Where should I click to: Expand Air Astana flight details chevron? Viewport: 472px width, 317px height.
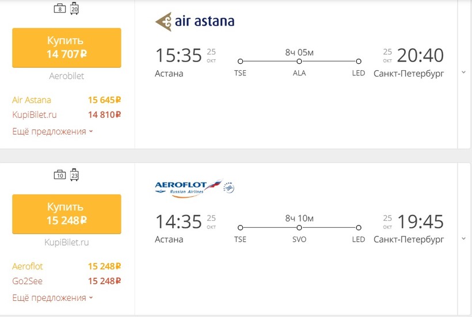pos(463,72)
